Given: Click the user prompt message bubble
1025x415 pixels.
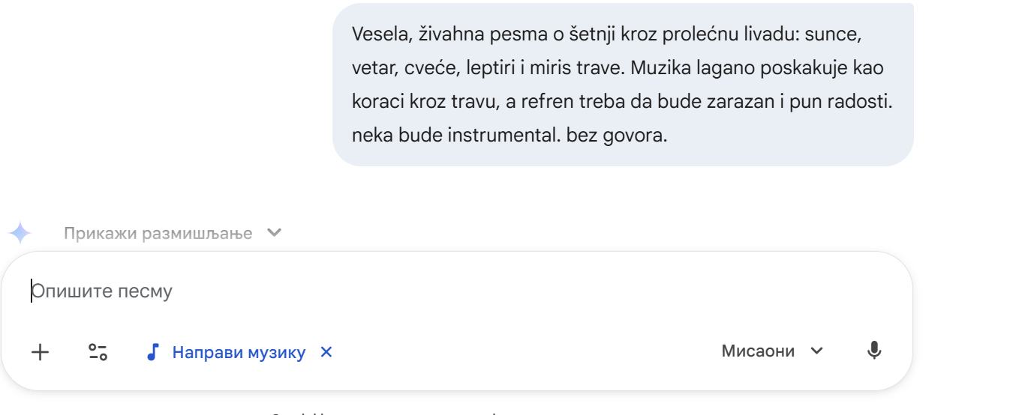Looking at the screenshot, I should click(x=623, y=85).
